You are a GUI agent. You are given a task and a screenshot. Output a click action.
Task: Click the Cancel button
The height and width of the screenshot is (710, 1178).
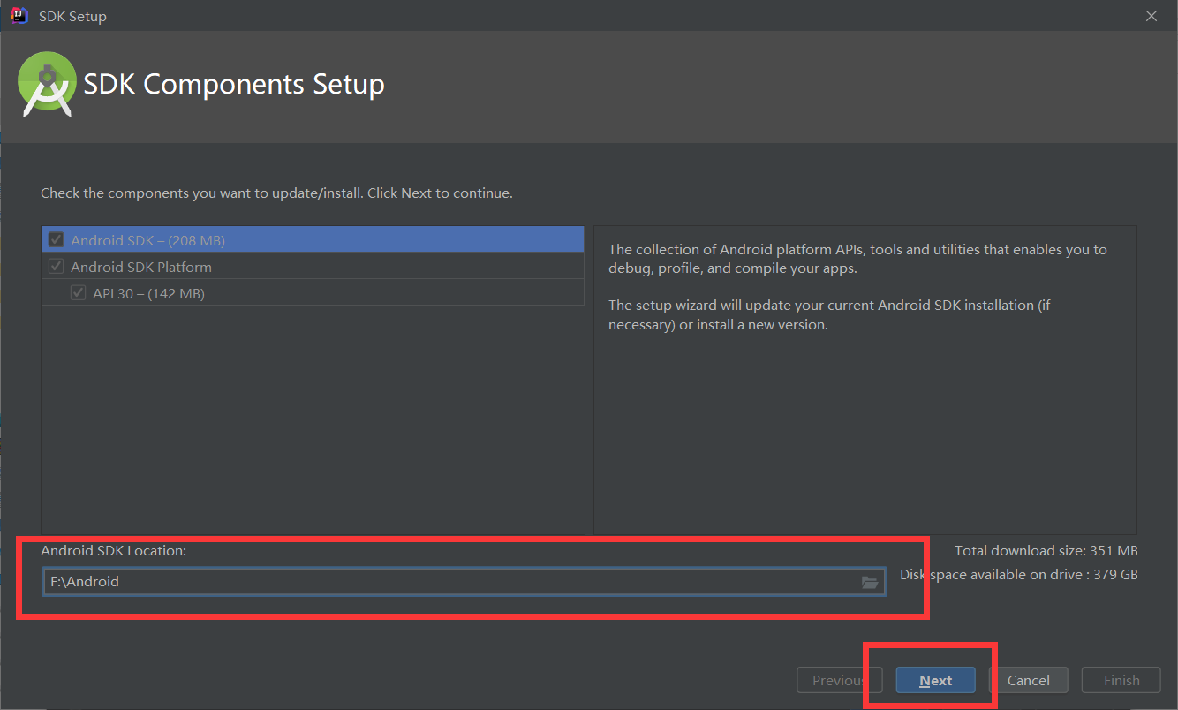[x=1029, y=680]
